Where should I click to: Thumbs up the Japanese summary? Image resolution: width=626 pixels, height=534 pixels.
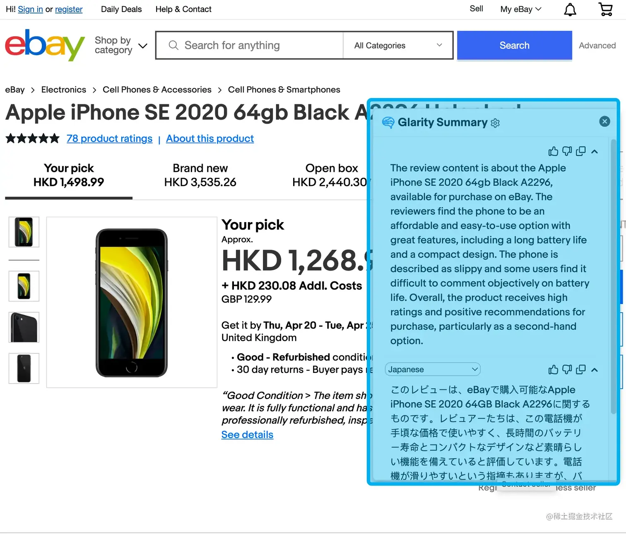click(553, 370)
